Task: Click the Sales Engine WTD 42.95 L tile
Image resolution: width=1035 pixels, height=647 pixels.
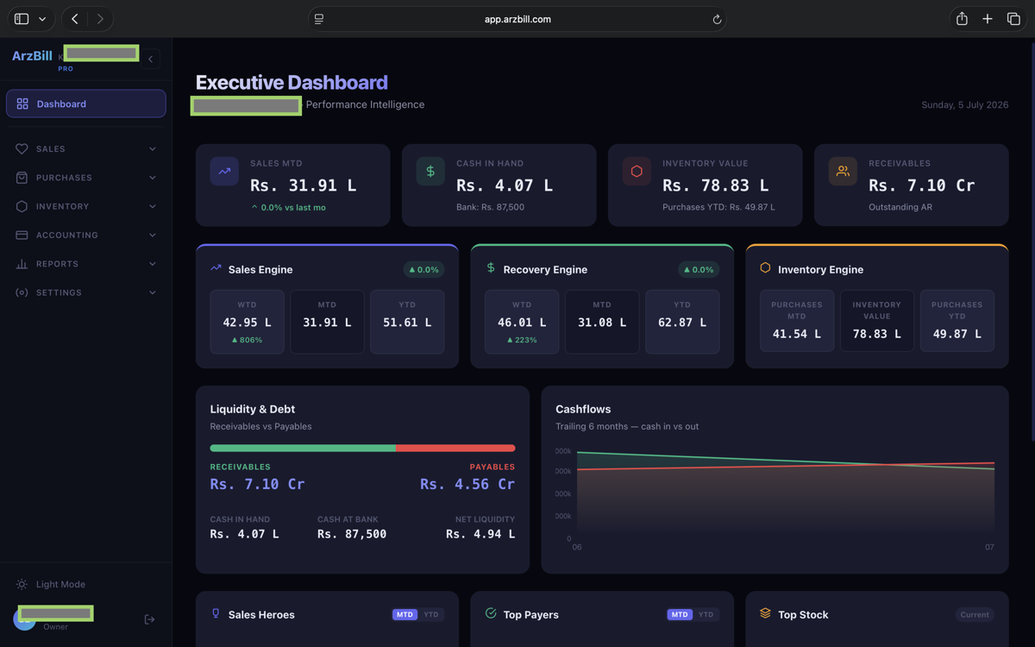Action: pyautogui.click(x=247, y=322)
